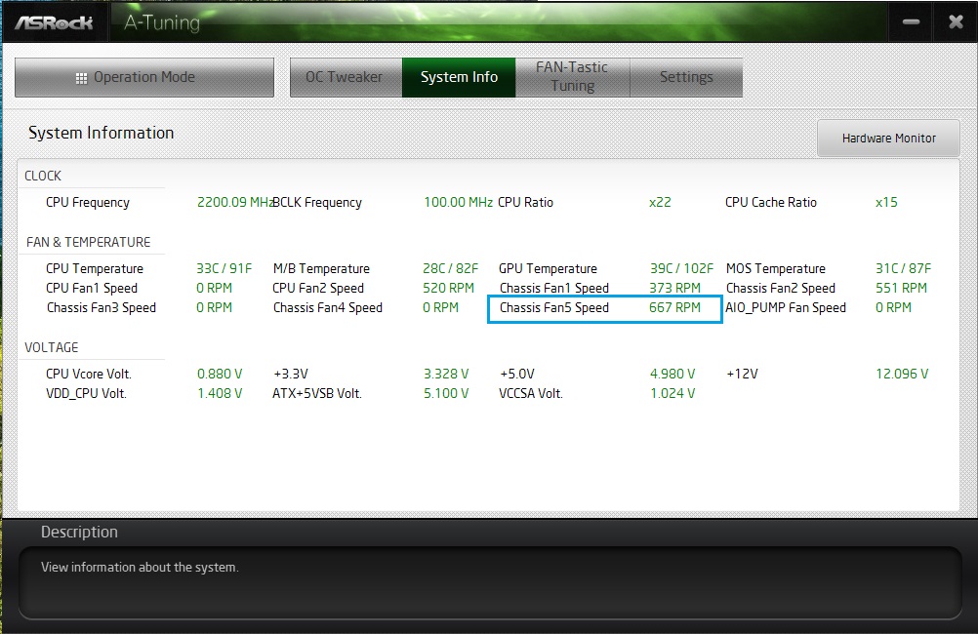Click the System Information heading
Image resolution: width=978 pixels, height=634 pixels.
[102, 133]
